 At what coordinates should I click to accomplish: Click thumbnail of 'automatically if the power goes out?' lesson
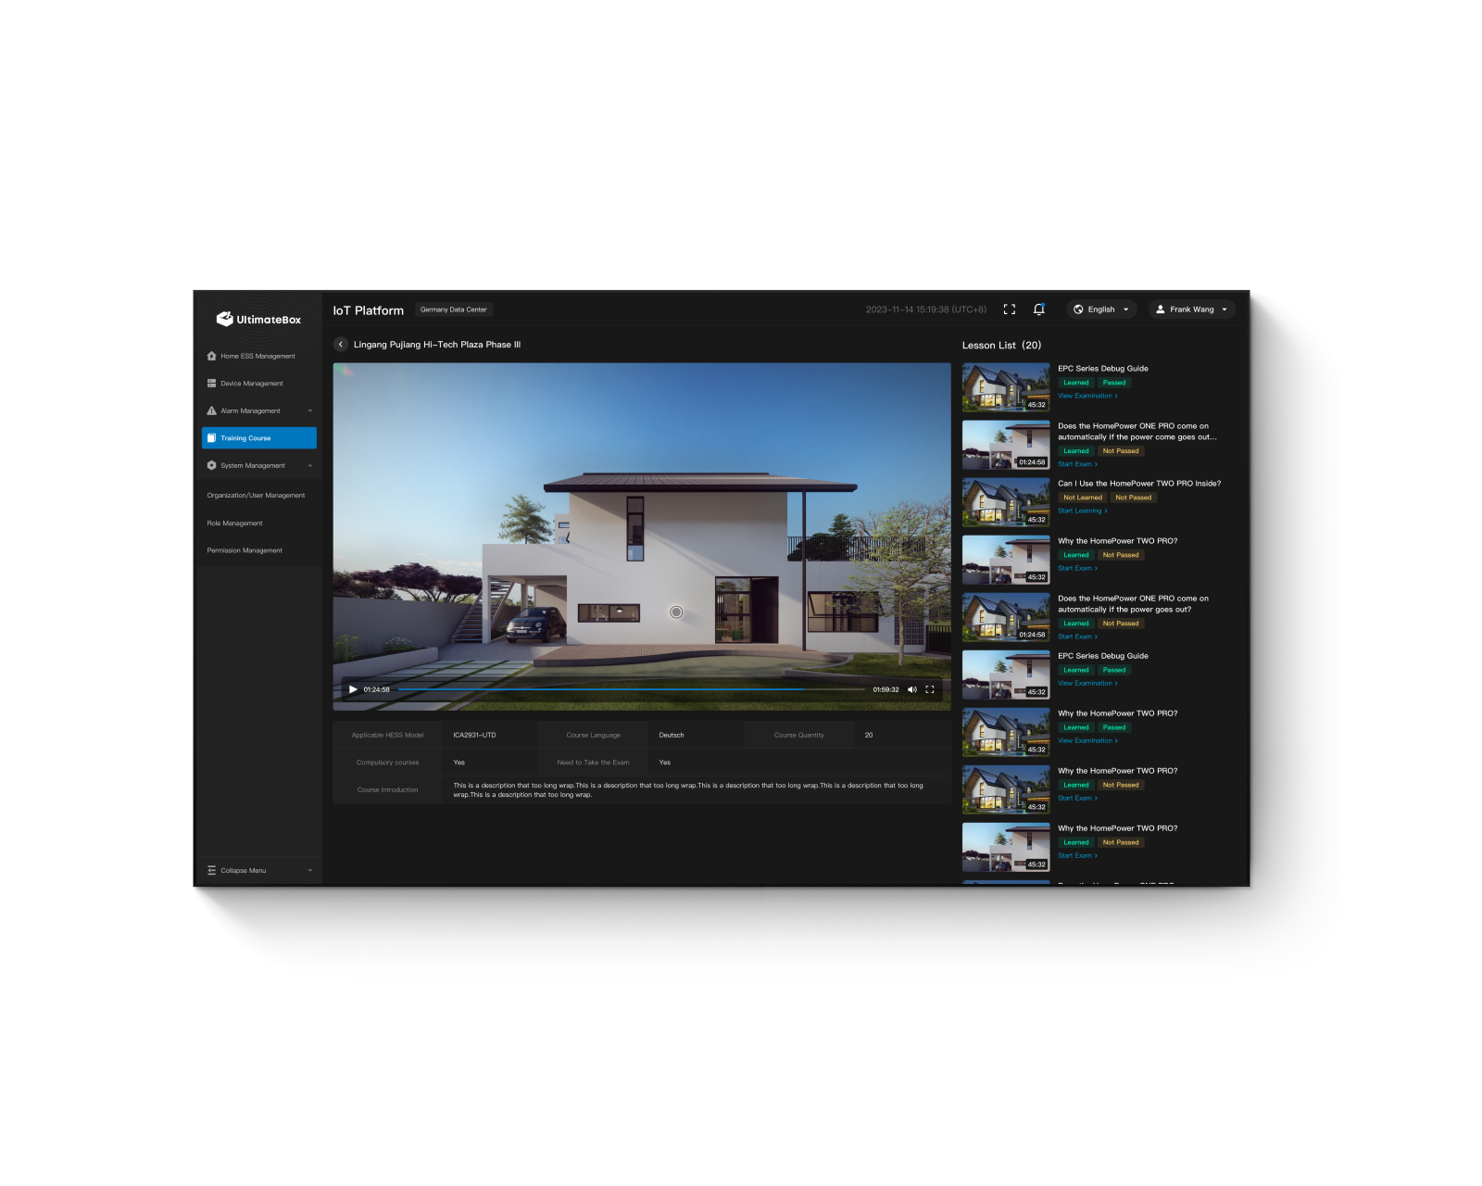point(1006,617)
